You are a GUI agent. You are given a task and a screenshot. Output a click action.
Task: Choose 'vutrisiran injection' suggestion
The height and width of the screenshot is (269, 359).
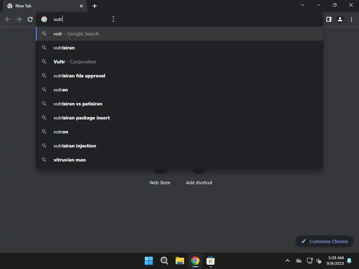179,146
